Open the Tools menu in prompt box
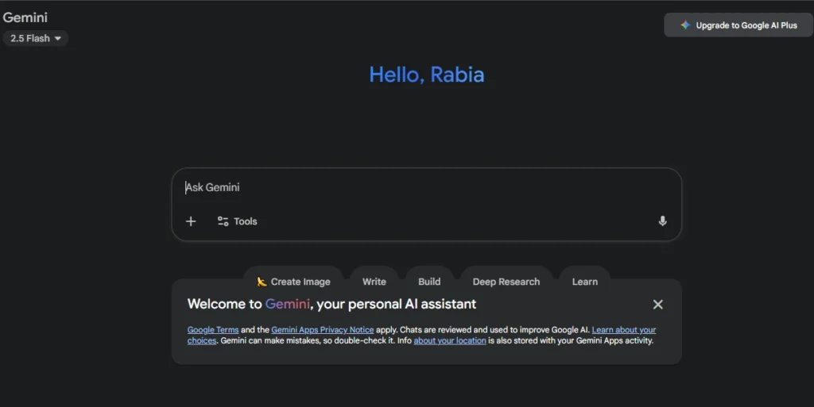The height and width of the screenshot is (407, 814). click(237, 221)
